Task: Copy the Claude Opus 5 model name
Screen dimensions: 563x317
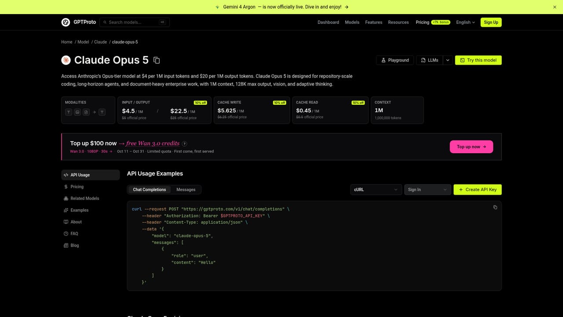Action: (x=157, y=60)
